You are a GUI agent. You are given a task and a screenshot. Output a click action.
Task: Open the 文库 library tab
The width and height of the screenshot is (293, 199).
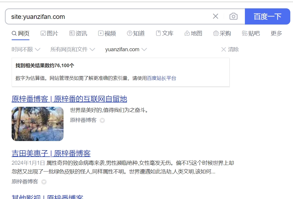tap(165, 33)
